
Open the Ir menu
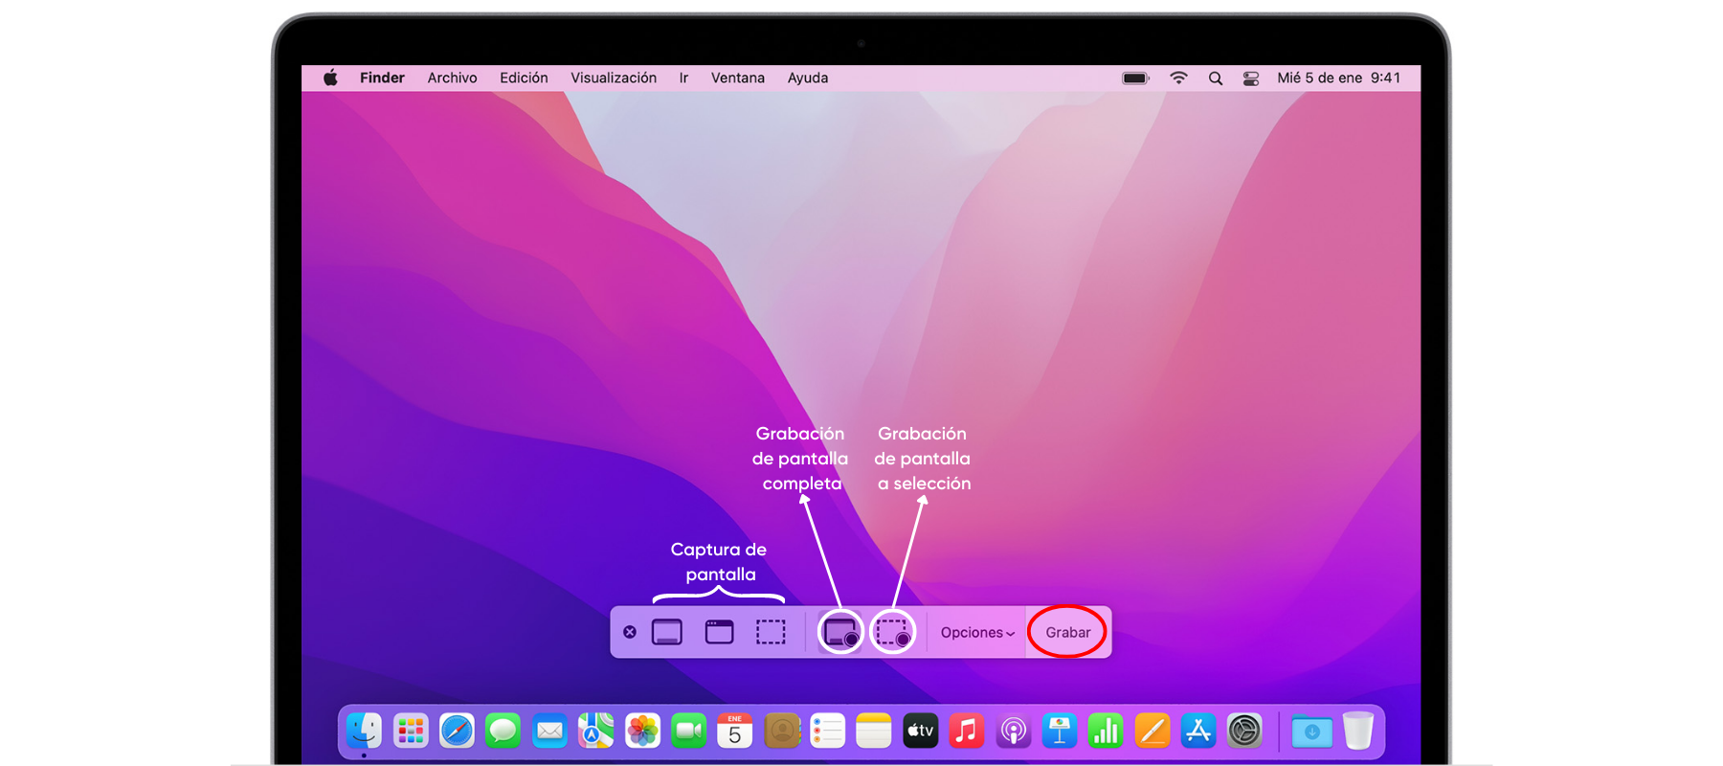click(x=683, y=79)
